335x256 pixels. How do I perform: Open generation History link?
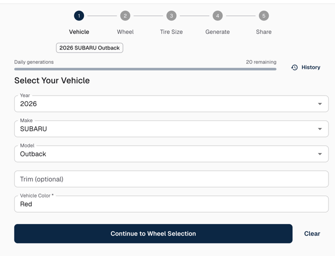point(305,67)
